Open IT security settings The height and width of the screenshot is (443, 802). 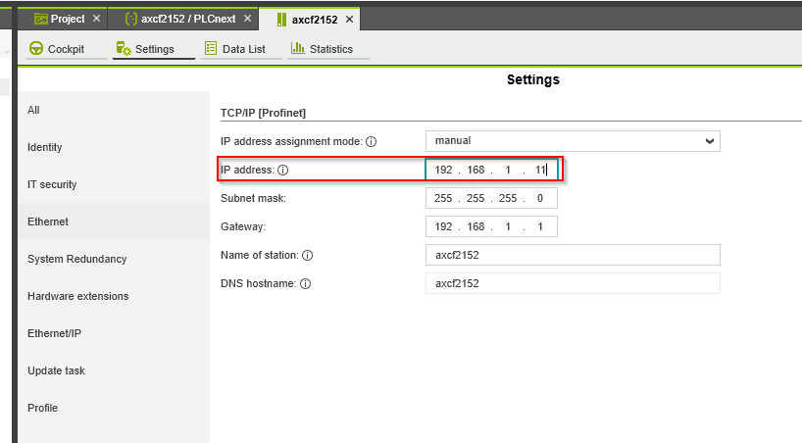114,184
